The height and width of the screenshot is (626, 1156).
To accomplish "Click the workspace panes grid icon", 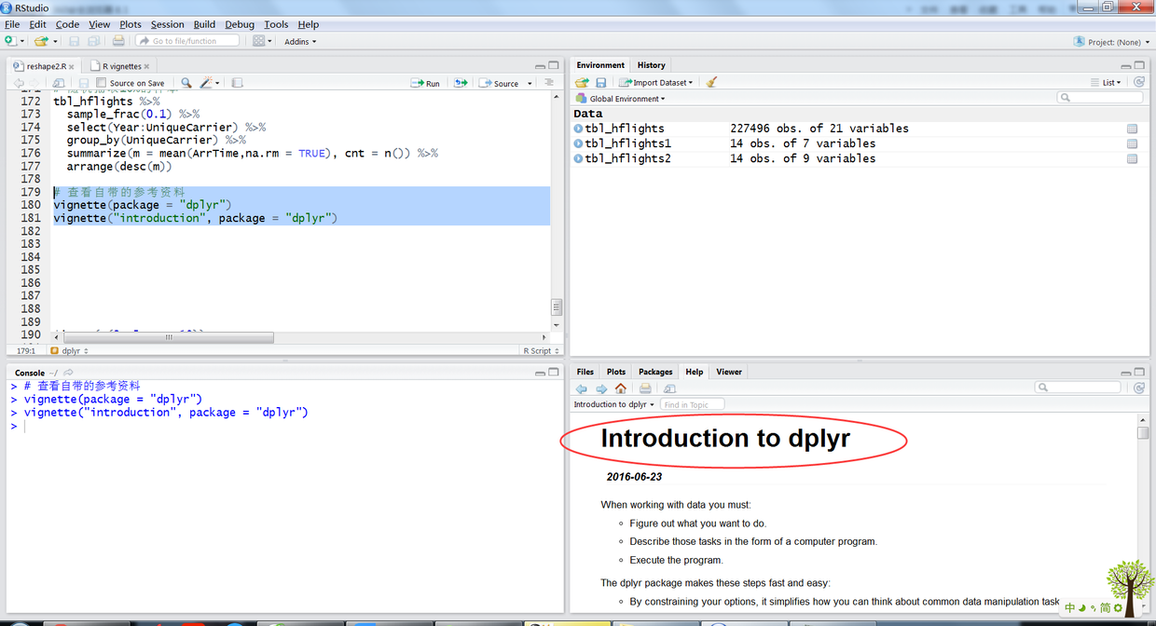I will (259, 41).
